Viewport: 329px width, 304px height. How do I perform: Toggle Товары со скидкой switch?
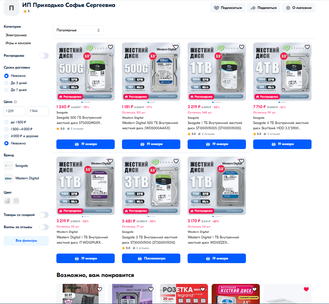44,215
